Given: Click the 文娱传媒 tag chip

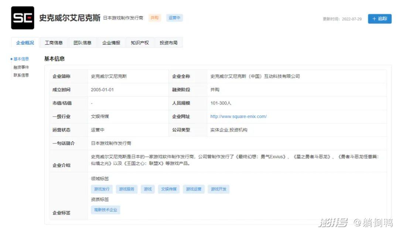Looking at the screenshot, I should click(169, 189).
